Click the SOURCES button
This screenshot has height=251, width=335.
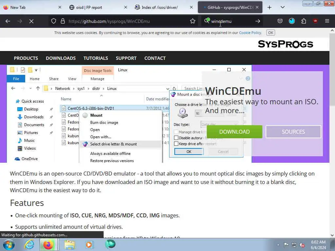pos(293,132)
